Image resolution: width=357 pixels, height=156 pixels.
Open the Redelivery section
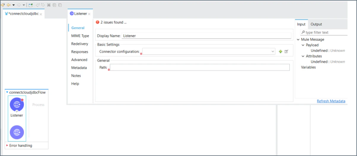click(80, 44)
